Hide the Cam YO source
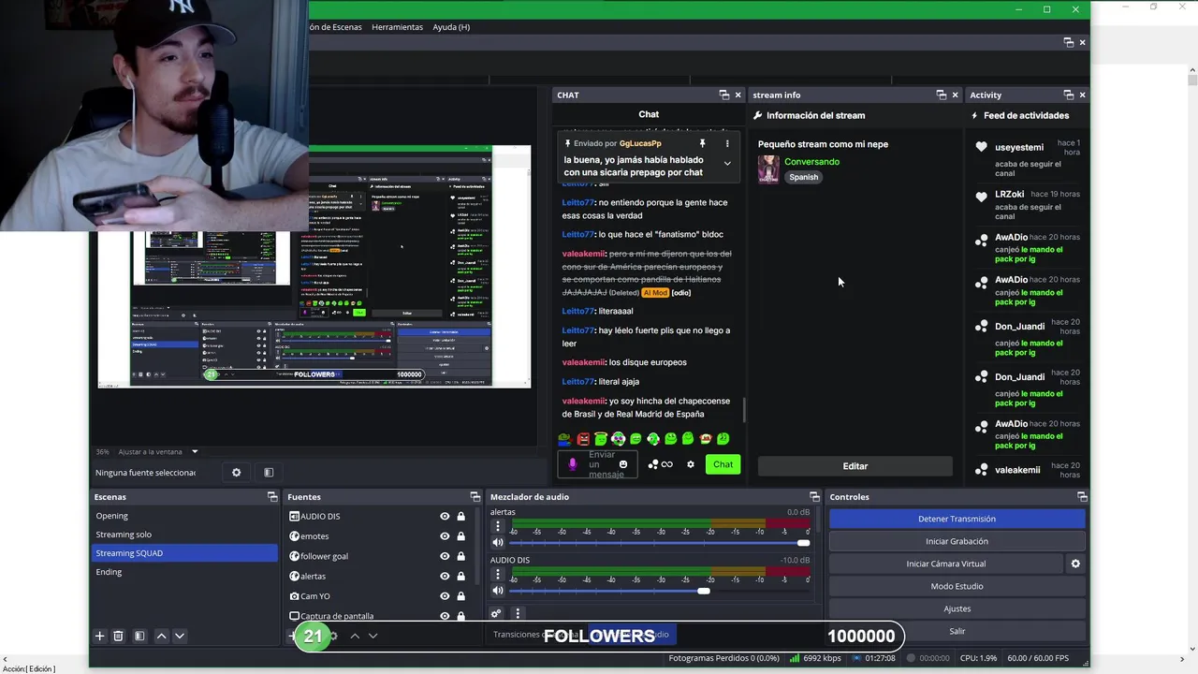This screenshot has width=1198, height=674. [x=445, y=596]
